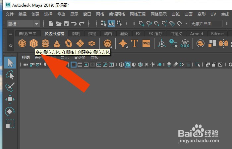Create a polygon torus from shelf
232x149 pixels.
click(69, 43)
